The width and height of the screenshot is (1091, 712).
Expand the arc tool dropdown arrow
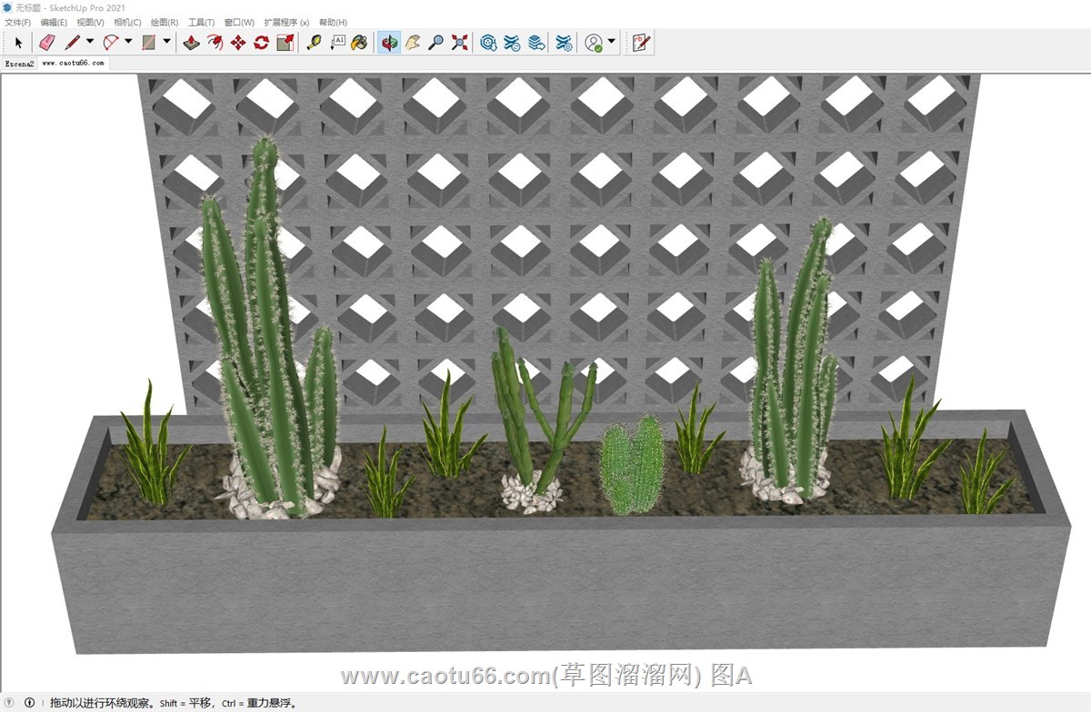tap(128, 42)
